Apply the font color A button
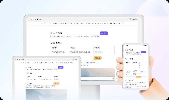169x100 pixels. [x=77, y=23]
